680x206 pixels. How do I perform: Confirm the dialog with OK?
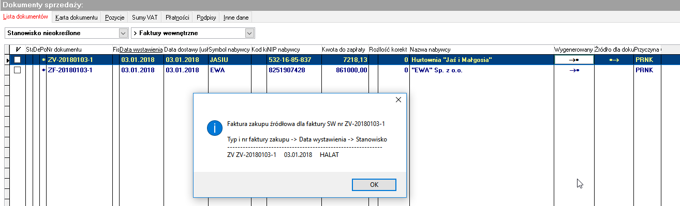[x=374, y=184]
